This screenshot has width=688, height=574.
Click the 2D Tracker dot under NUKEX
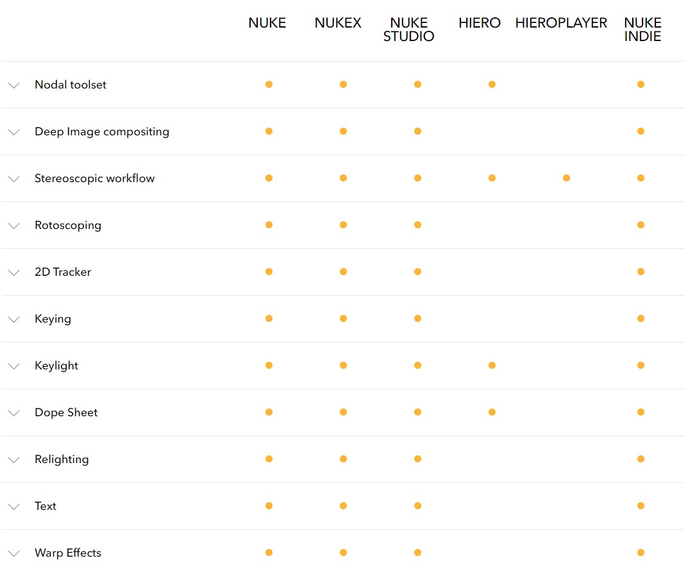click(343, 272)
